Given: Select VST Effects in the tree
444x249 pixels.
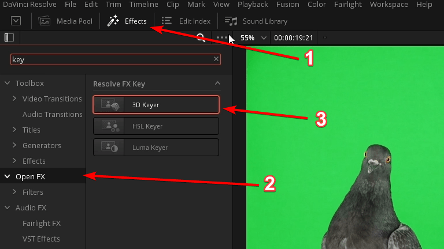Looking at the screenshot, I should 42,239.
